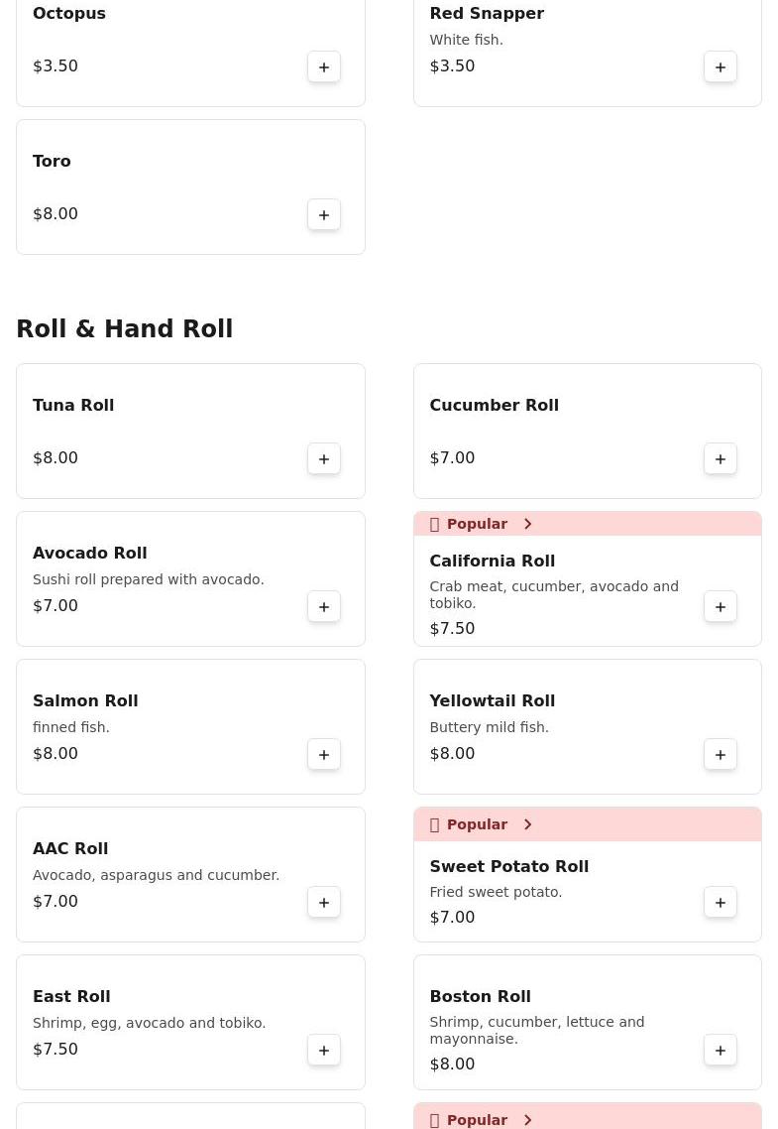Screen dimensions: 778x1129
Task: Open Yellowtail Roll item title
Action: 492,701
